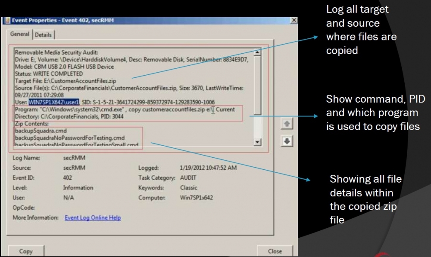Click the Event ID value 402
Screen dimensions: 431x257
[67, 178]
